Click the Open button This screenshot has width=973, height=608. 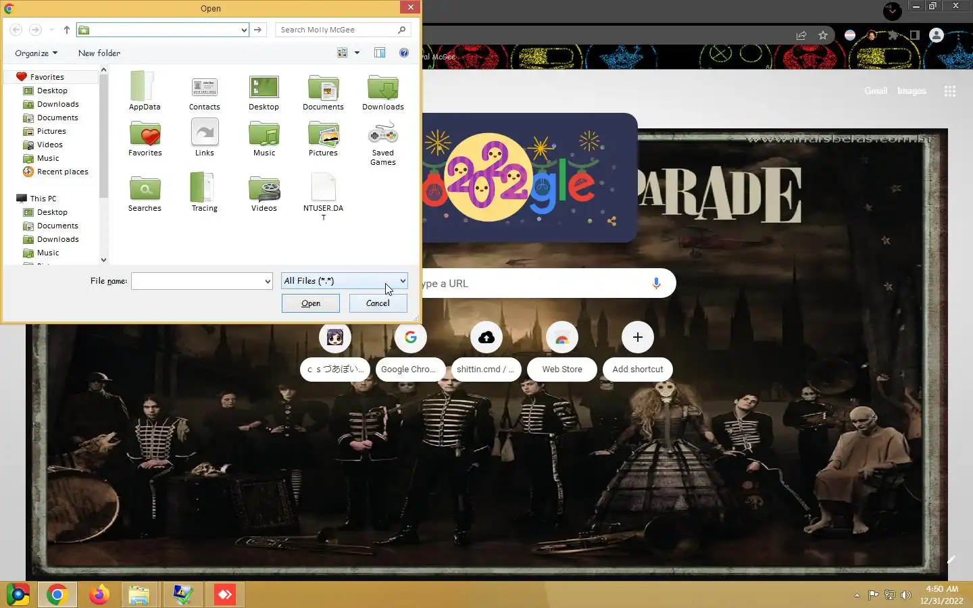tap(311, 303)
